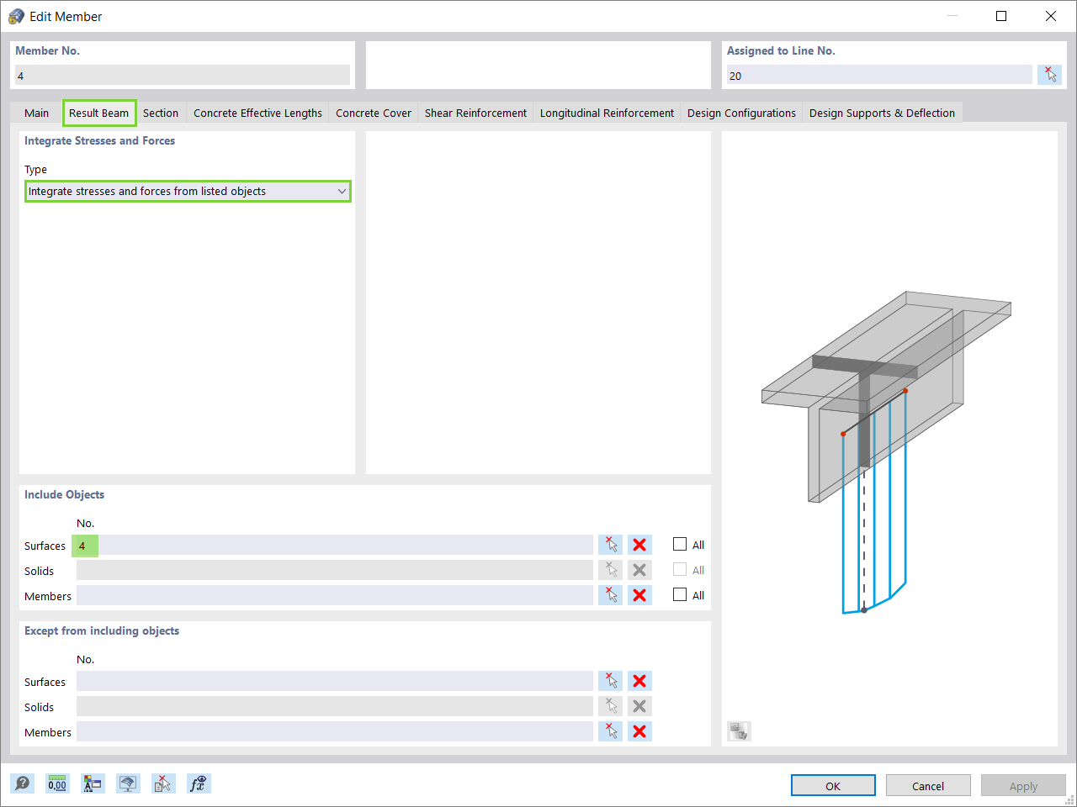Screen dimensions: 1077x807
Task: Clear Surfaces in Except from including objects
Action: pos(639,681)
